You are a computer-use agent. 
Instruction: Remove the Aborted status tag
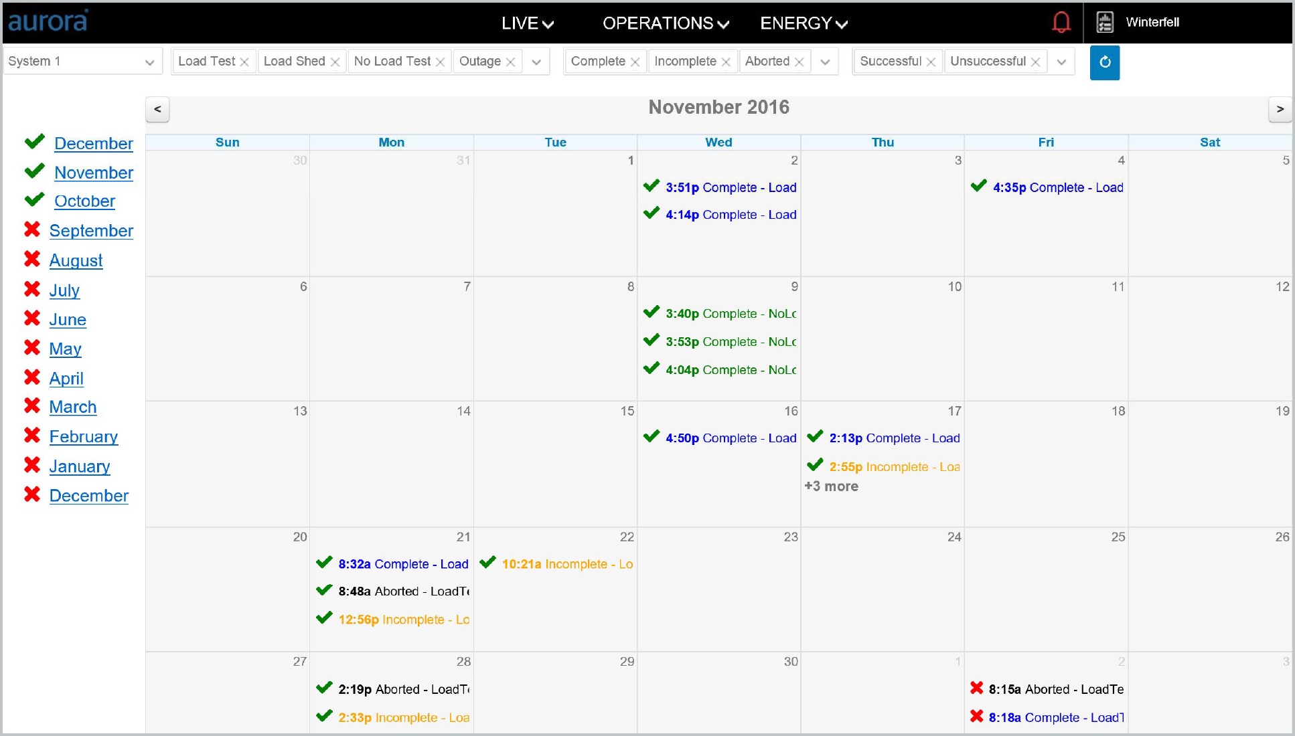click(x=799, y=62)
